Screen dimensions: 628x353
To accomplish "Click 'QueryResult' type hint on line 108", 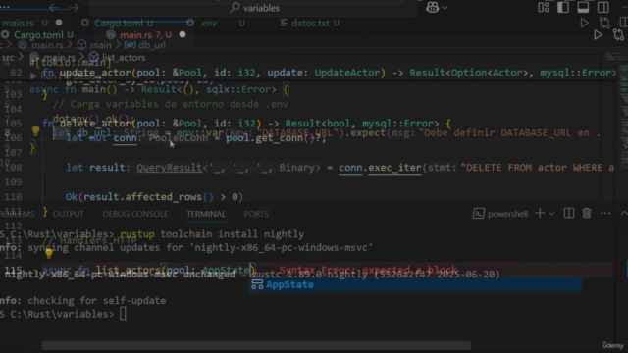I will point(170,168).
